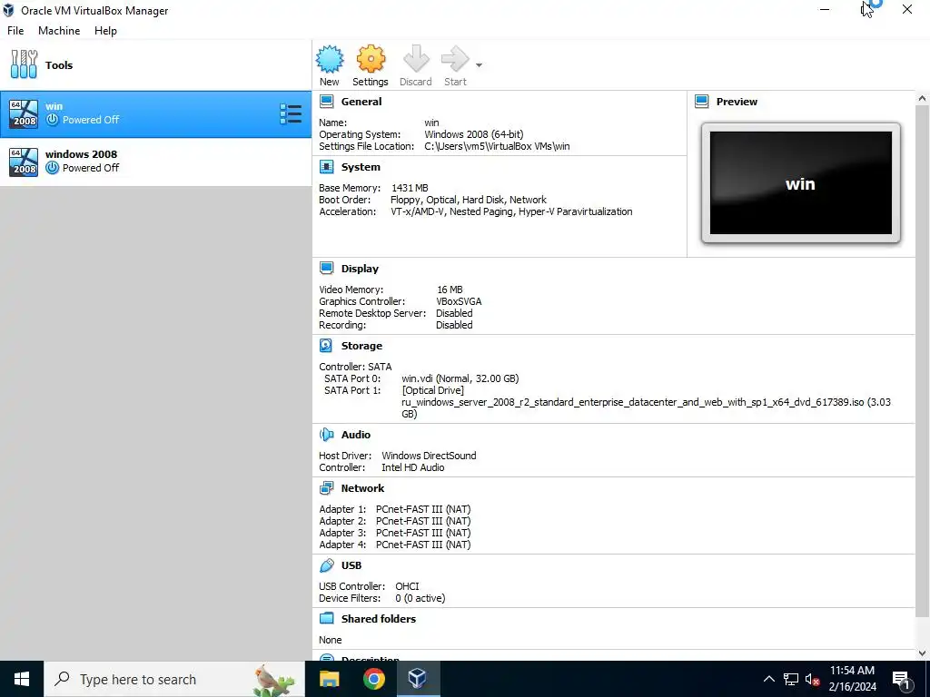This screenshot has width=930, height=697.
Task: Open the File menu
Action: coord(15,31)
